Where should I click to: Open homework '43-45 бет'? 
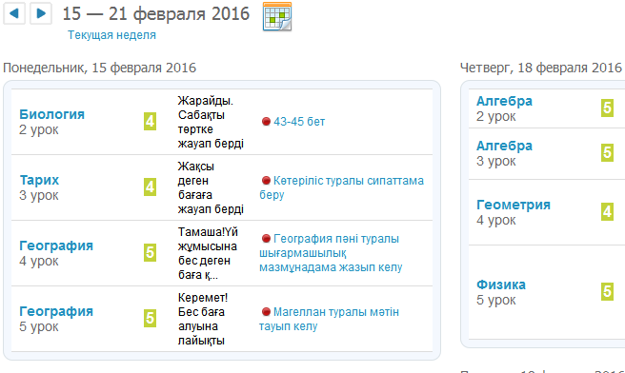pyautogui.click(x=299, y=122)
